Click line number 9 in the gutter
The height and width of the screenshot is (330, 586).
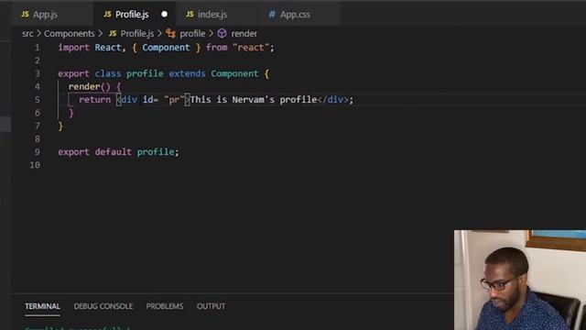[x=37, y=152]
